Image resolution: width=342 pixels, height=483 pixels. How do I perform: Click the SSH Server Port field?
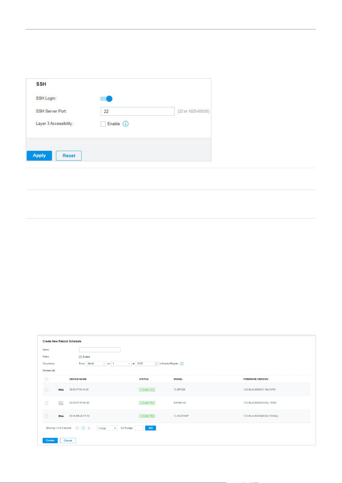tap(137, 111)
